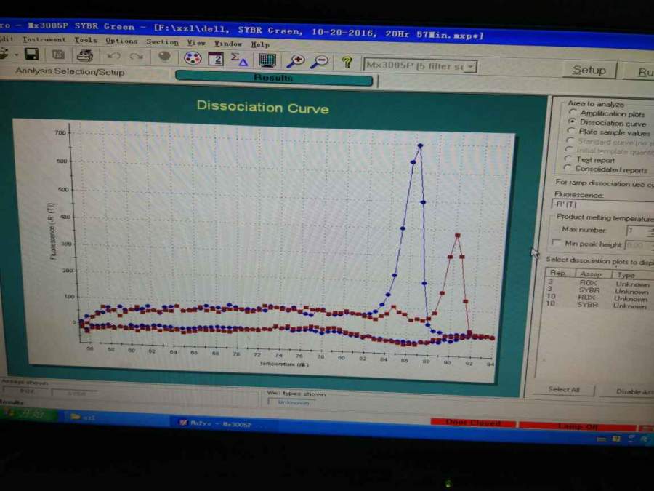Click the Disable button beside Select All
The image size is (654, 491).
628,391
